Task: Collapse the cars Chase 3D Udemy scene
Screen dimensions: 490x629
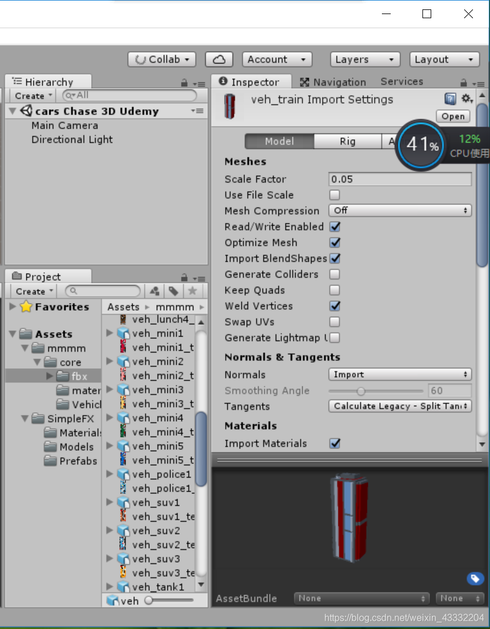Action: 12,111
